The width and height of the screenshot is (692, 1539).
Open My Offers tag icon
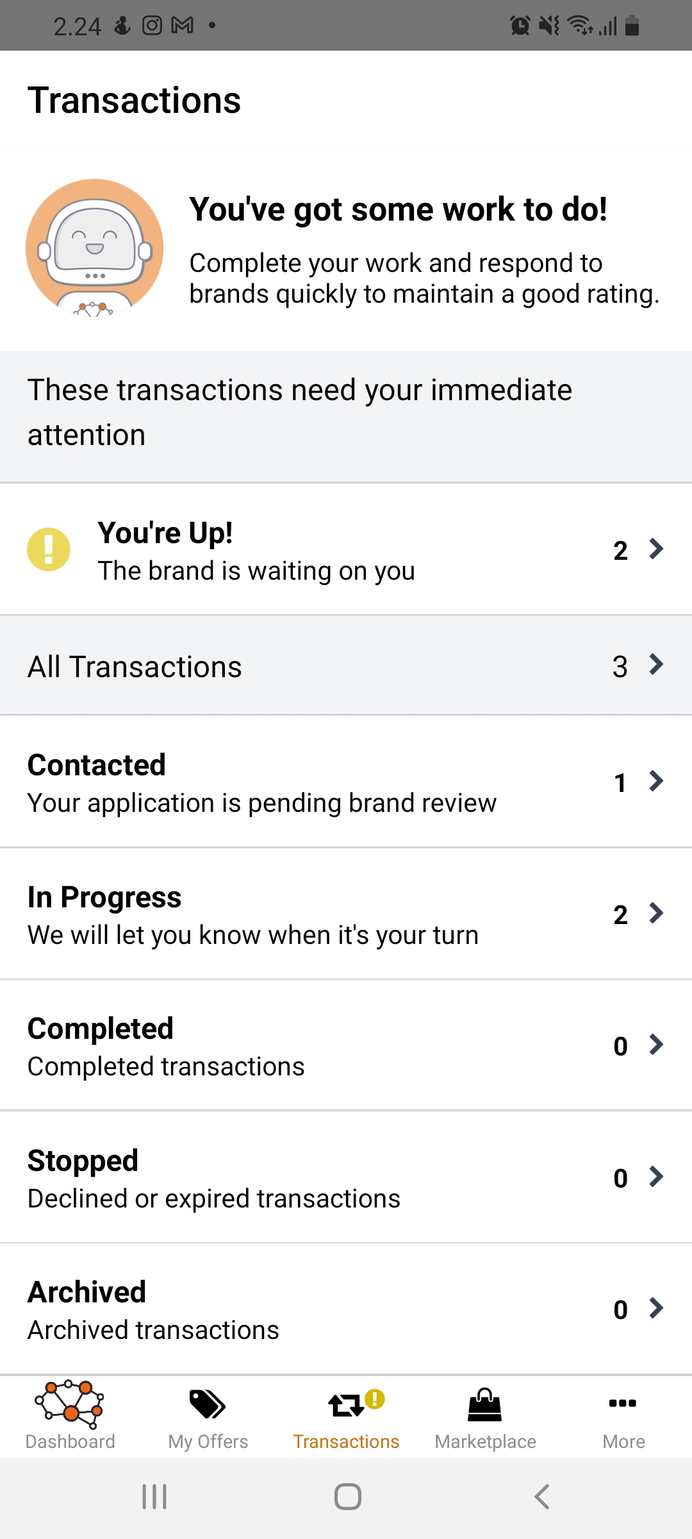tap(208, 1403)
